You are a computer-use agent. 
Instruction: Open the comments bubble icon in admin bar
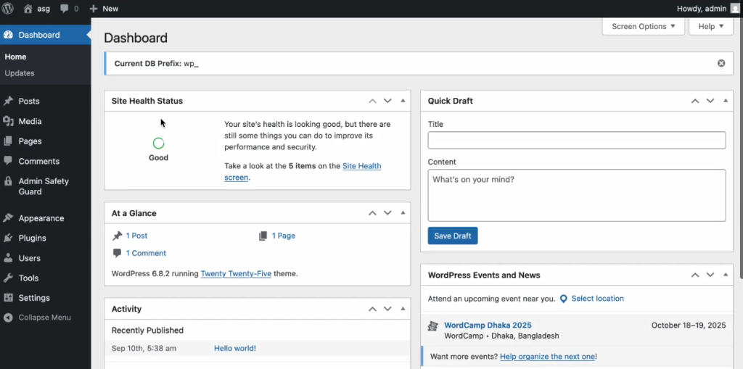pos(65,9)
